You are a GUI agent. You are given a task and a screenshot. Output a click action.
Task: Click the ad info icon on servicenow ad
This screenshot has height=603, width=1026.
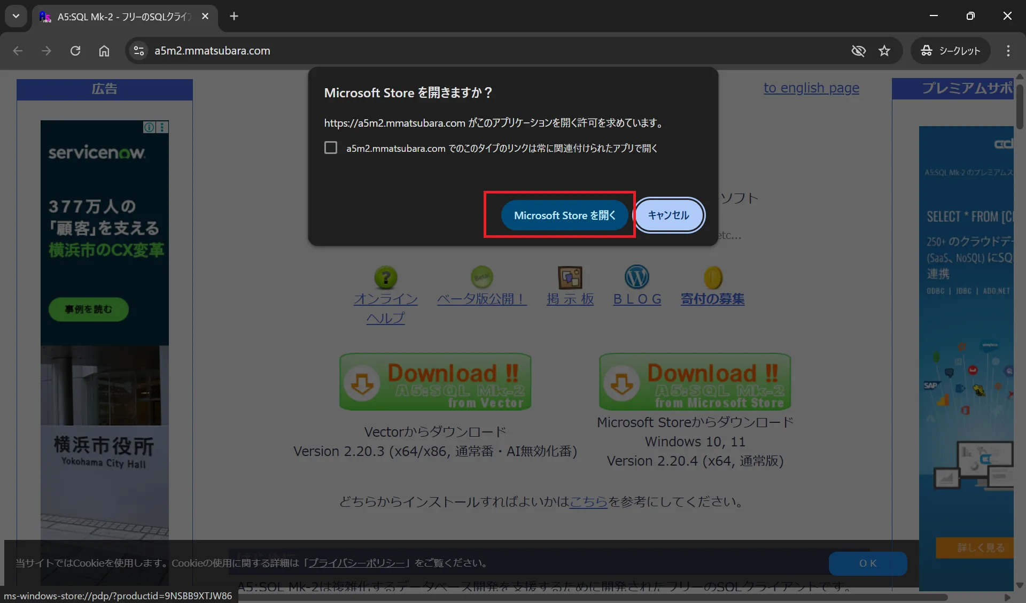(149, 127)
